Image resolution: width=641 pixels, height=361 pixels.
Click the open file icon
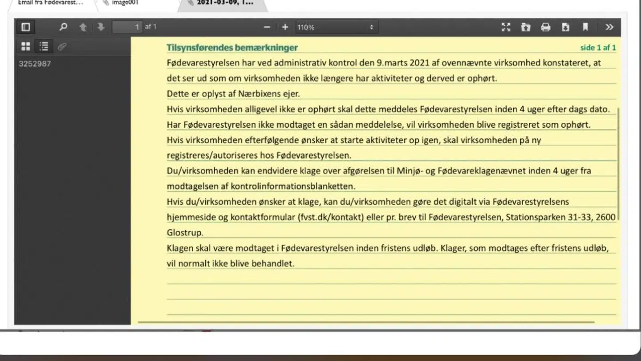tap(526, 27)
